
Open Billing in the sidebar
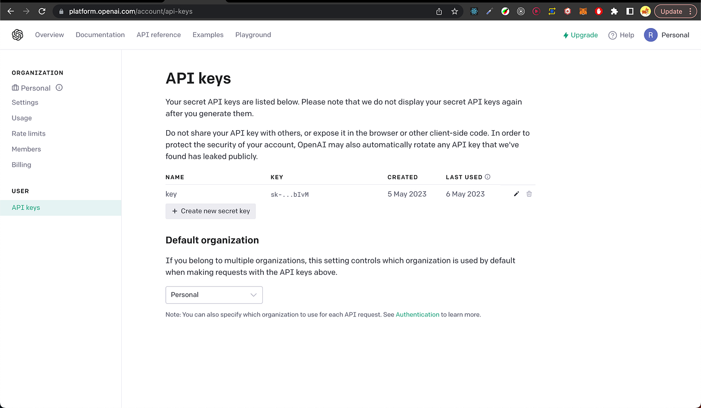pos(22,164)
